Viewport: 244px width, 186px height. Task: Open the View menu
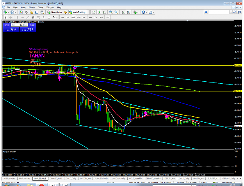pyautogui.click(x=15, y=7)
